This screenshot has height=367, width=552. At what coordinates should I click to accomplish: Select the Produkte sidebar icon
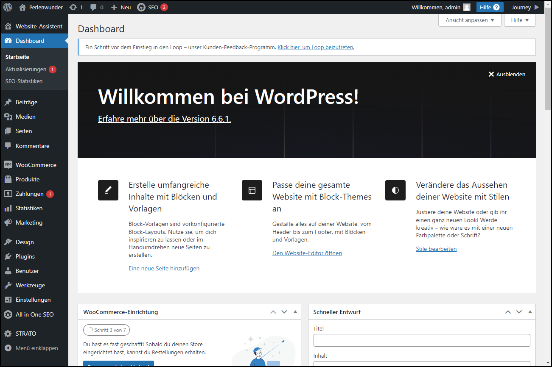(9, 179)
